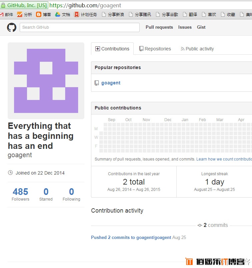This screenshot has width=252, height=268.
Task: View the 0 Following list
Action: [71, 194]
